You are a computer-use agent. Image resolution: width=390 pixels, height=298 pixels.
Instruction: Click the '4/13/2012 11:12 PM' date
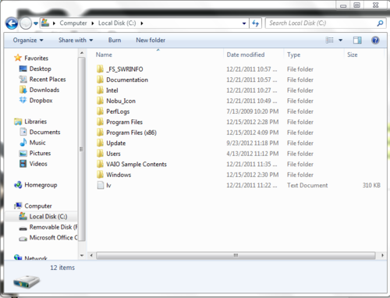click(253, 154)
